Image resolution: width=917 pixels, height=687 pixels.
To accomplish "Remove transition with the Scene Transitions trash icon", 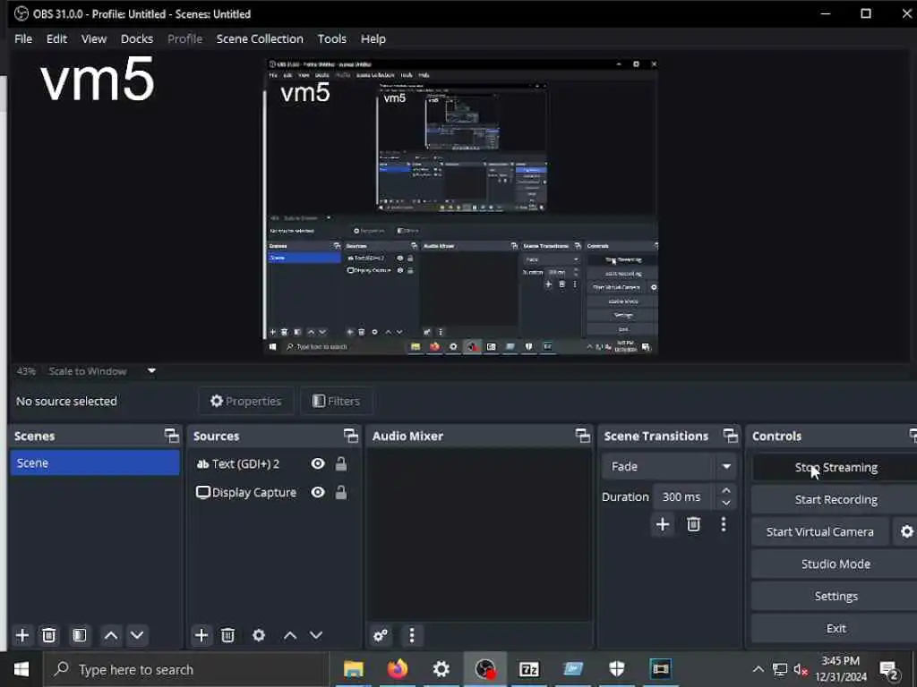I will (x=694, y=524).
